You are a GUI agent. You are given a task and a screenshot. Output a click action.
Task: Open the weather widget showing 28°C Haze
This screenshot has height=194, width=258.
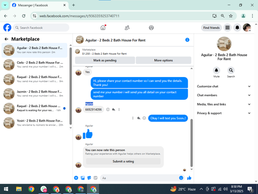(183, 189)
